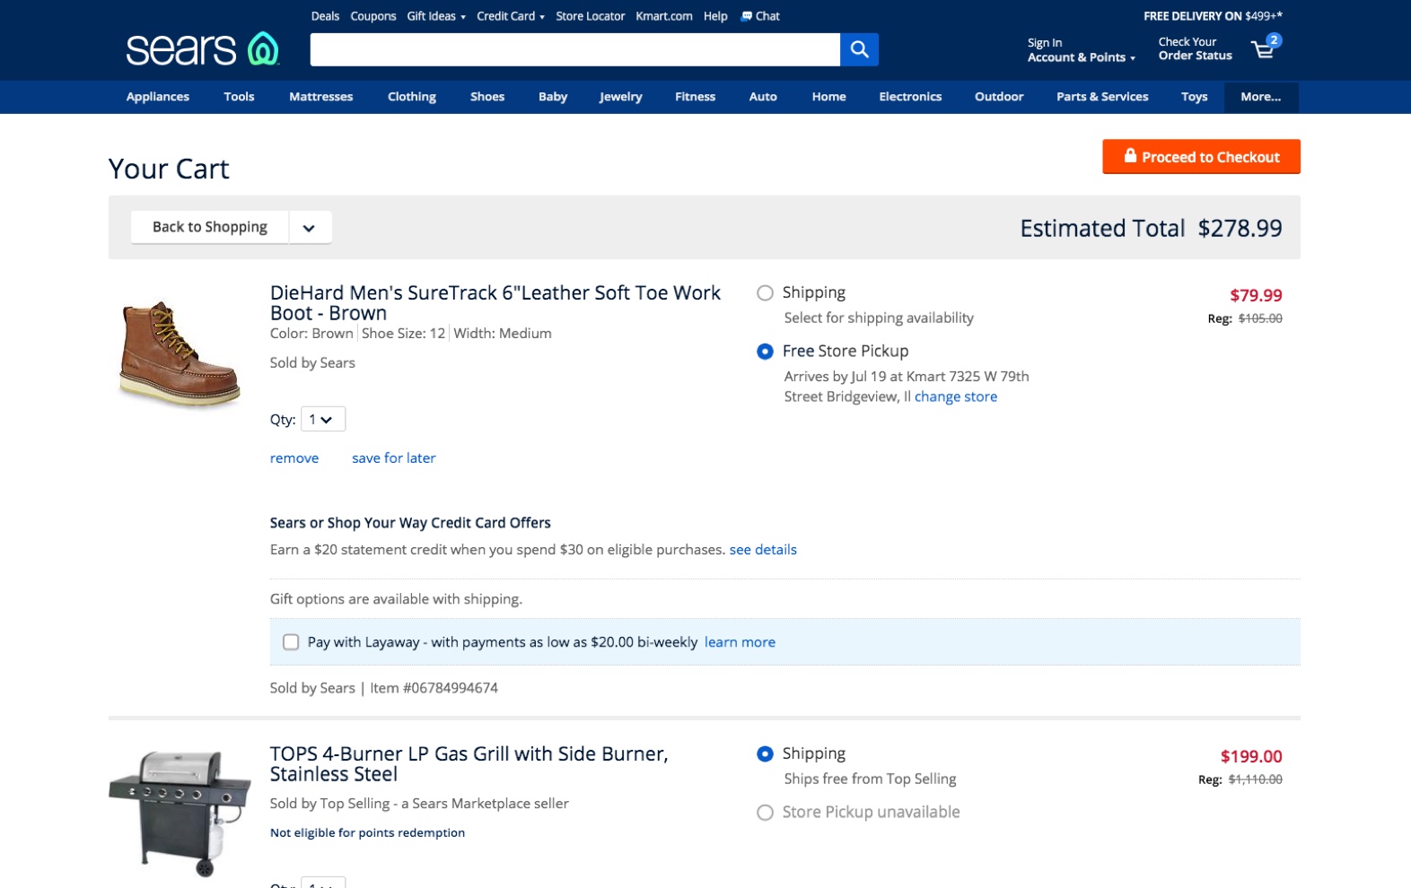The image size is (1411, 888).
Task: Click the $199.00 grill price
Action: 1251,757
